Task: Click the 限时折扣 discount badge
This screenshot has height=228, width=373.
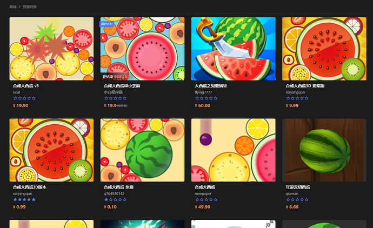Action: (x=106, y=24)
